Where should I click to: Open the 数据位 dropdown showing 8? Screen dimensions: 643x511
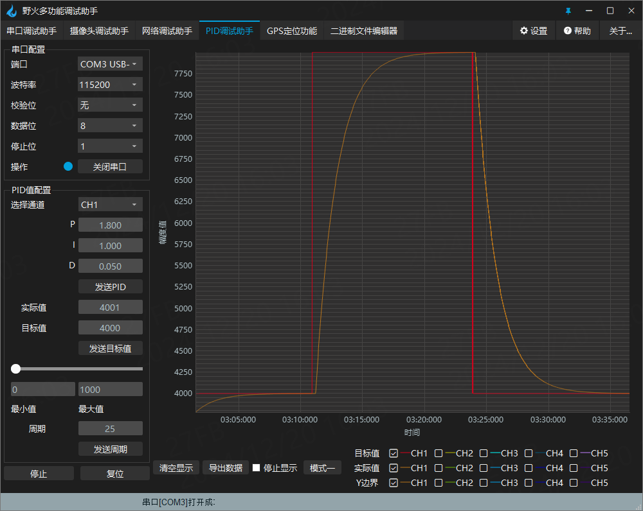pyautogui.click(x=110, y=125)
